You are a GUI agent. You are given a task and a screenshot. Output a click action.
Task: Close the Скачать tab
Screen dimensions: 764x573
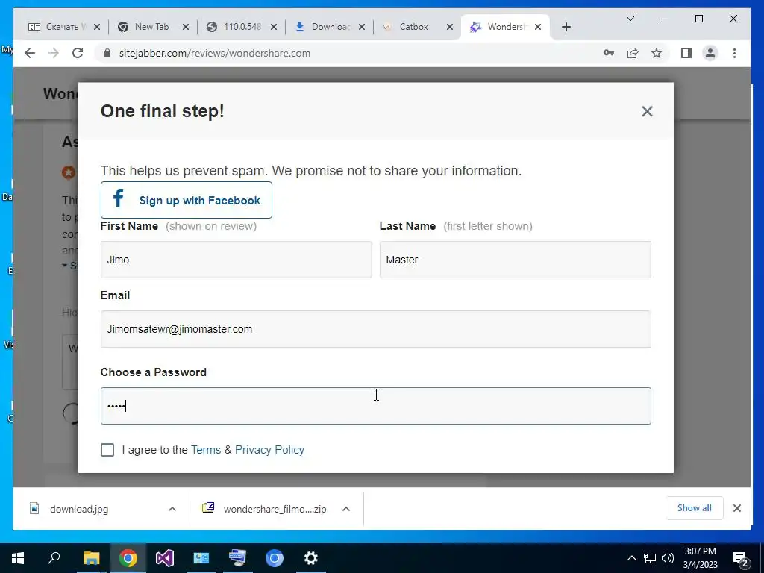[x=97, y=27]
